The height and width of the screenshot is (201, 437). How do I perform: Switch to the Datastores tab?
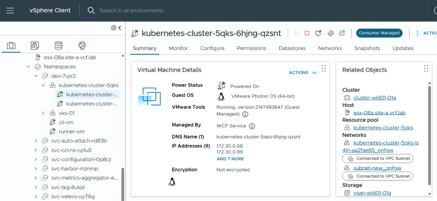[x=292, y=49]
